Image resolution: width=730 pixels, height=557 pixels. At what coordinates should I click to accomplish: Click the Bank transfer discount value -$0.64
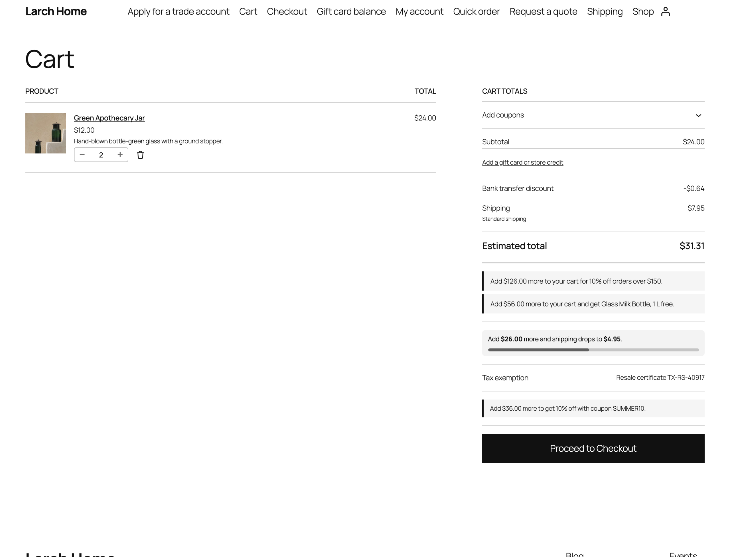click(x=694, y=188)
